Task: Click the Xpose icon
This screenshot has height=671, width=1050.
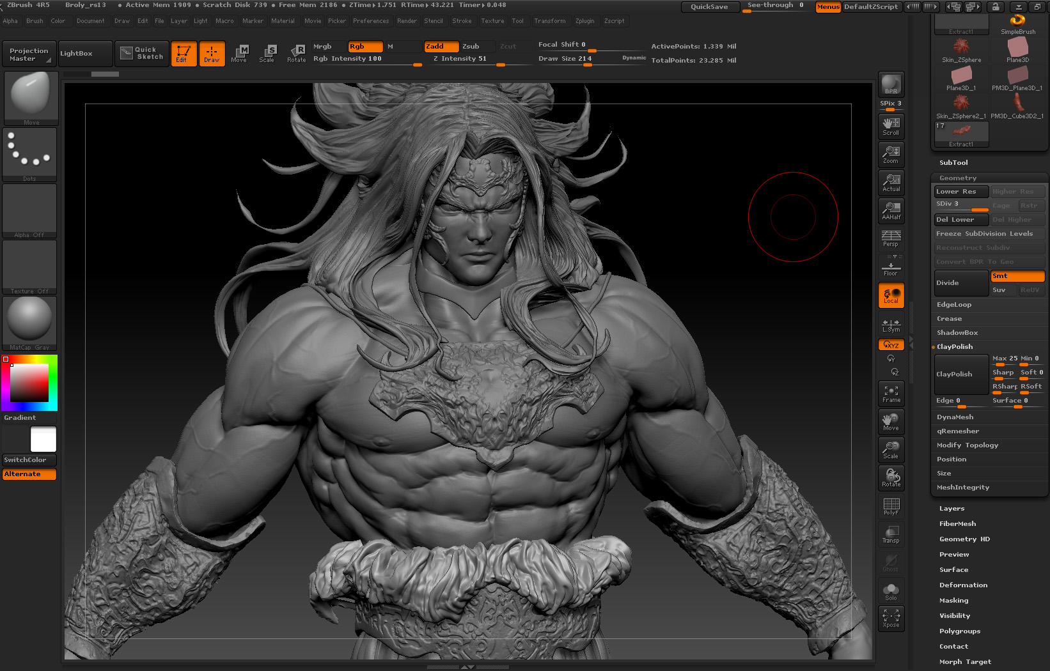Action: 891,618
